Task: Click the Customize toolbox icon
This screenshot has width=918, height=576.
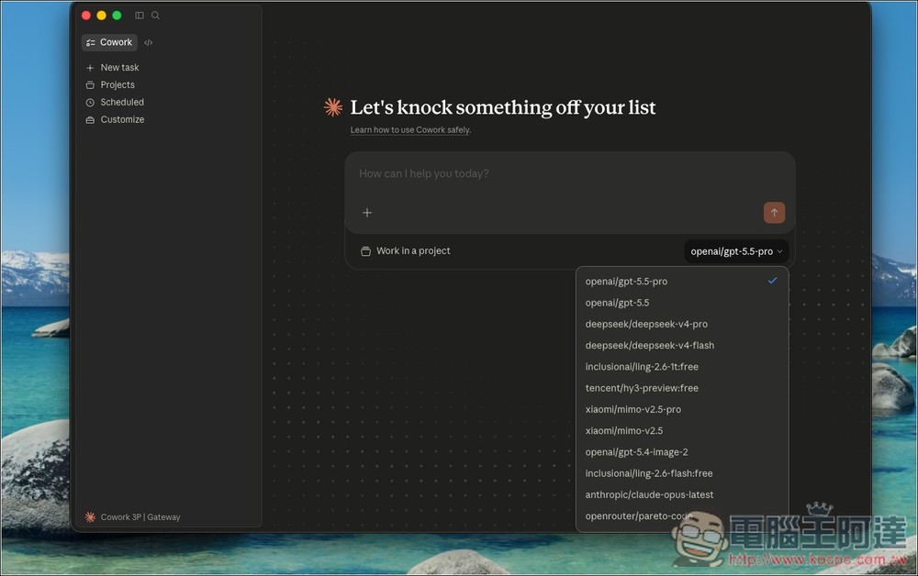Action: click(90, 120)
